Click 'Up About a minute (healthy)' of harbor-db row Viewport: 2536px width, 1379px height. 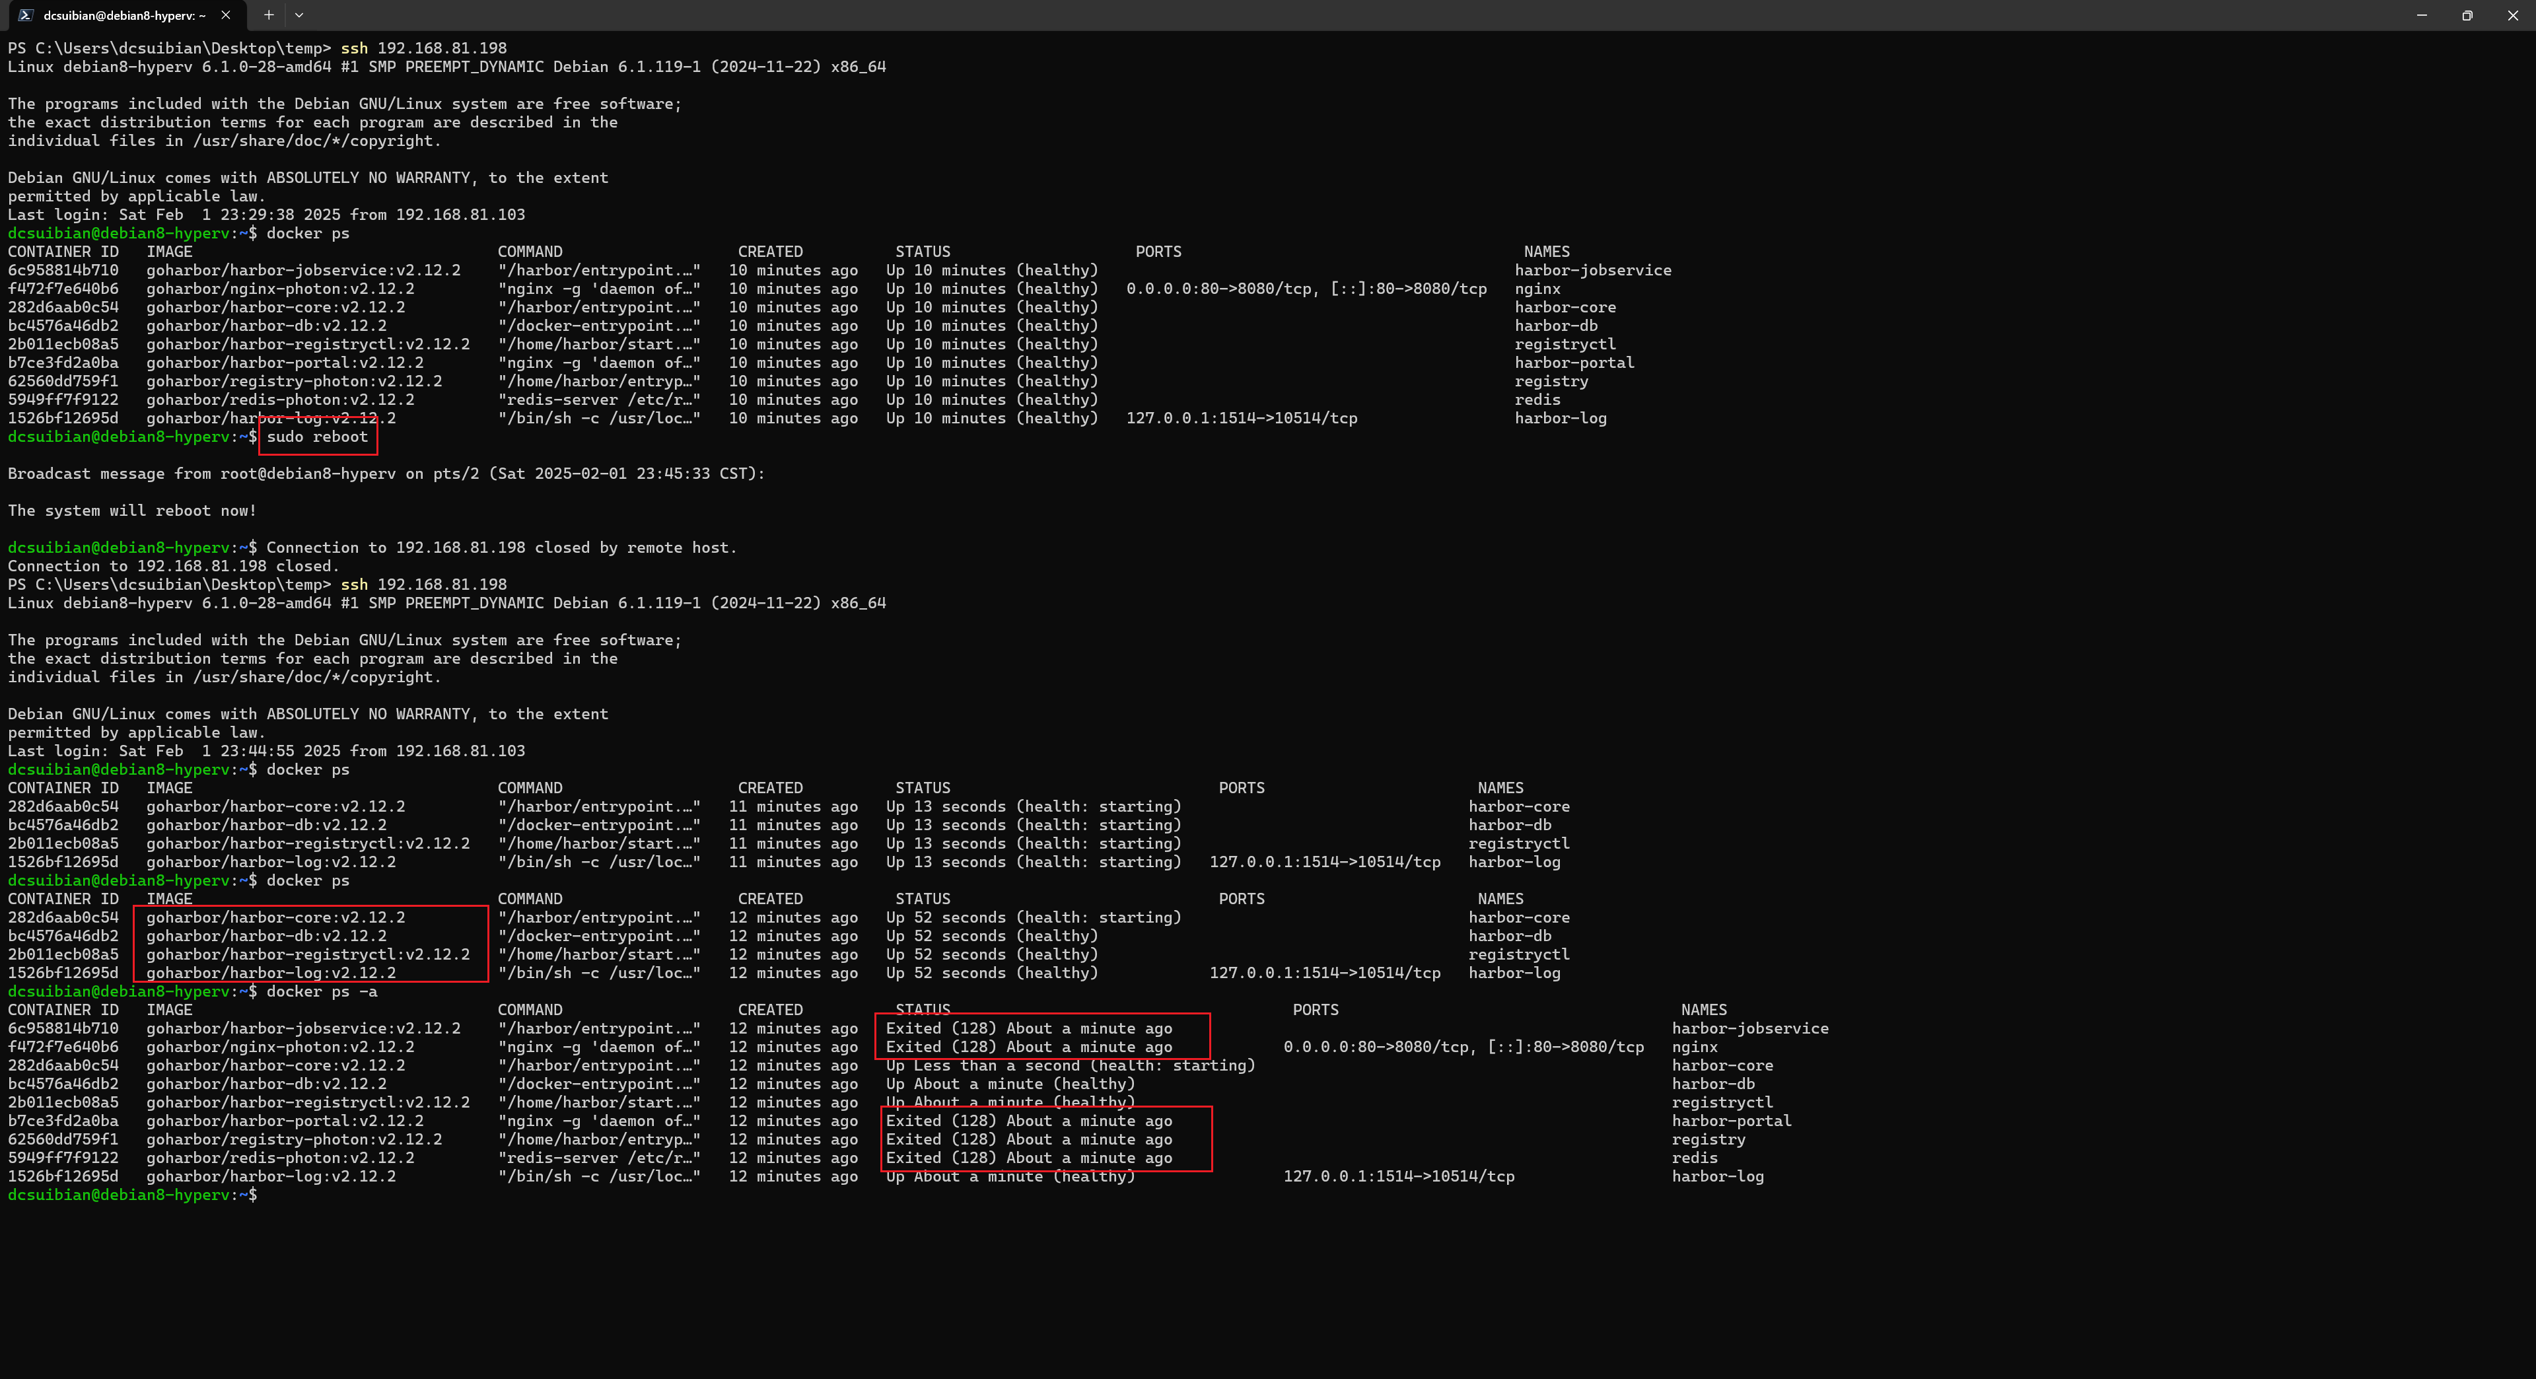1010,1084
